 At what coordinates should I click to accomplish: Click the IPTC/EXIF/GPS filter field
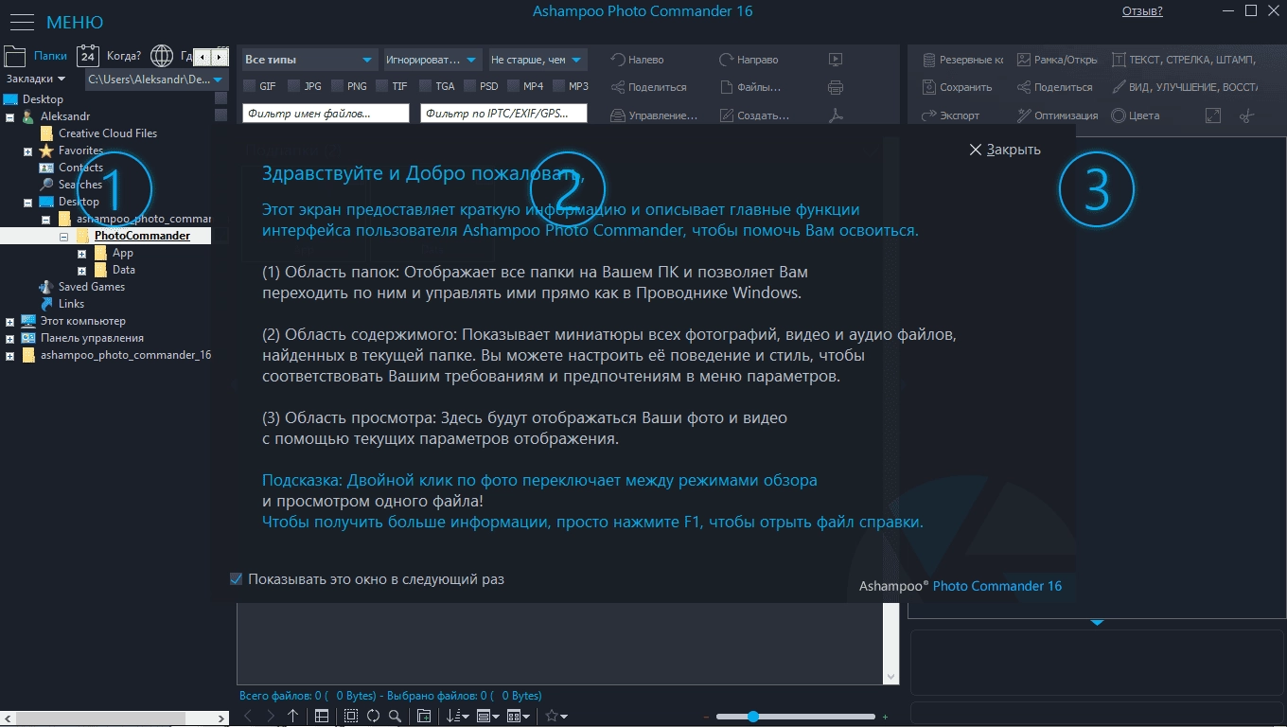coord(504,114)
